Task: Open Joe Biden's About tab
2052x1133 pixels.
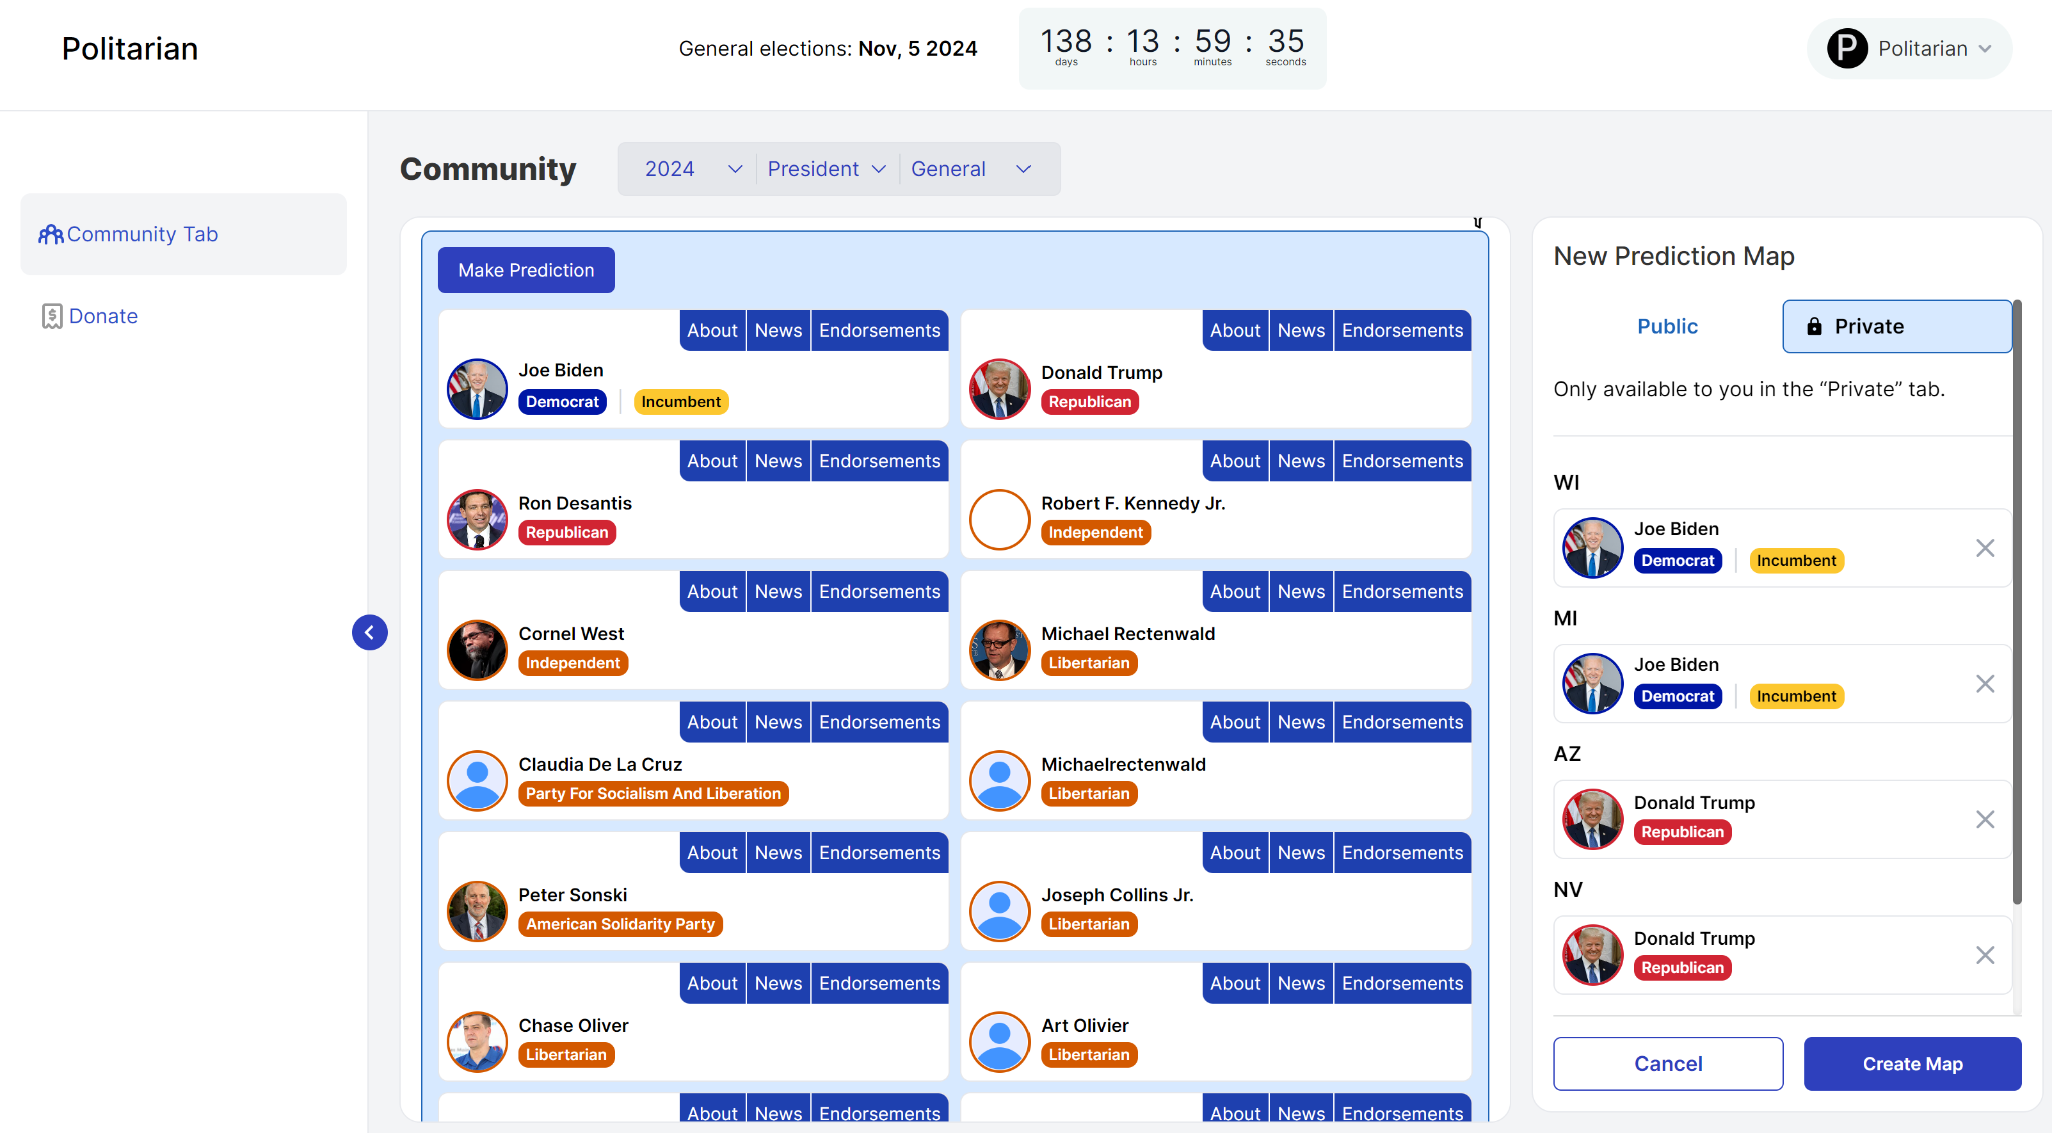Action: coord(712,331)
